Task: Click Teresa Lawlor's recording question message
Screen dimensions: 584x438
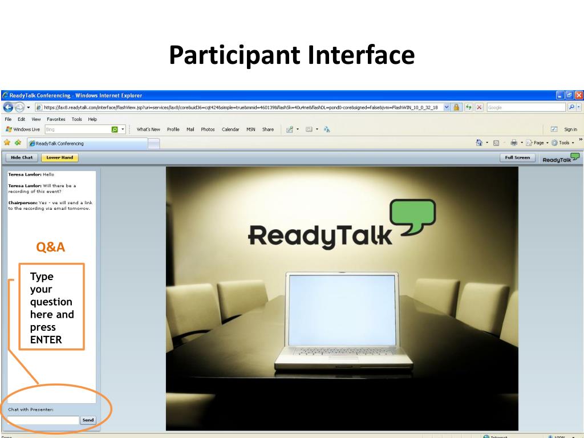Action: pyautogui.click(x=42, y=188)
